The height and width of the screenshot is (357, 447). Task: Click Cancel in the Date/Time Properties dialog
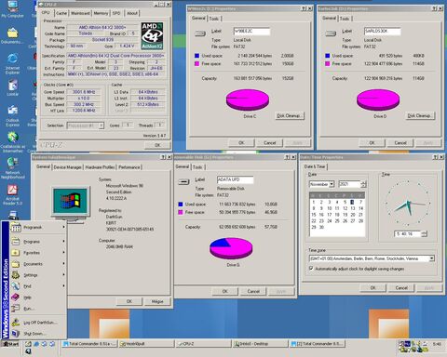401,287
